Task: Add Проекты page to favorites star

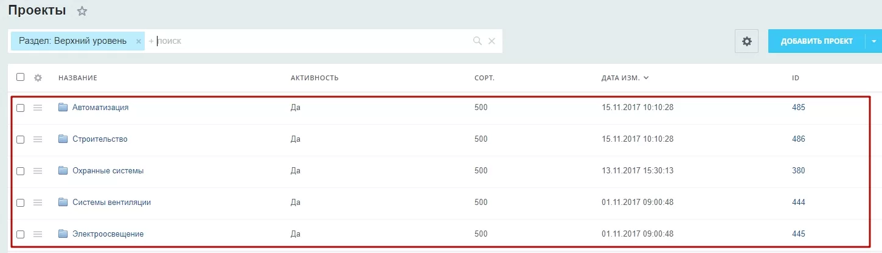Action: [x=82, y=11]
